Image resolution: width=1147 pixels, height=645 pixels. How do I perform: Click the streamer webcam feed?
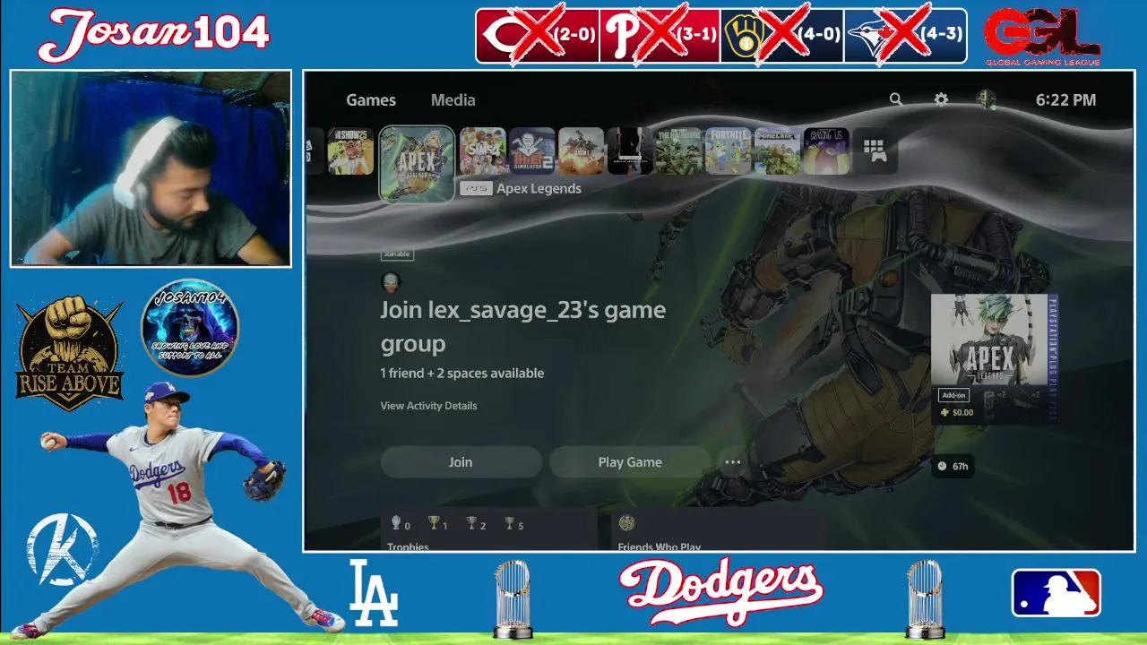[151, 168]
